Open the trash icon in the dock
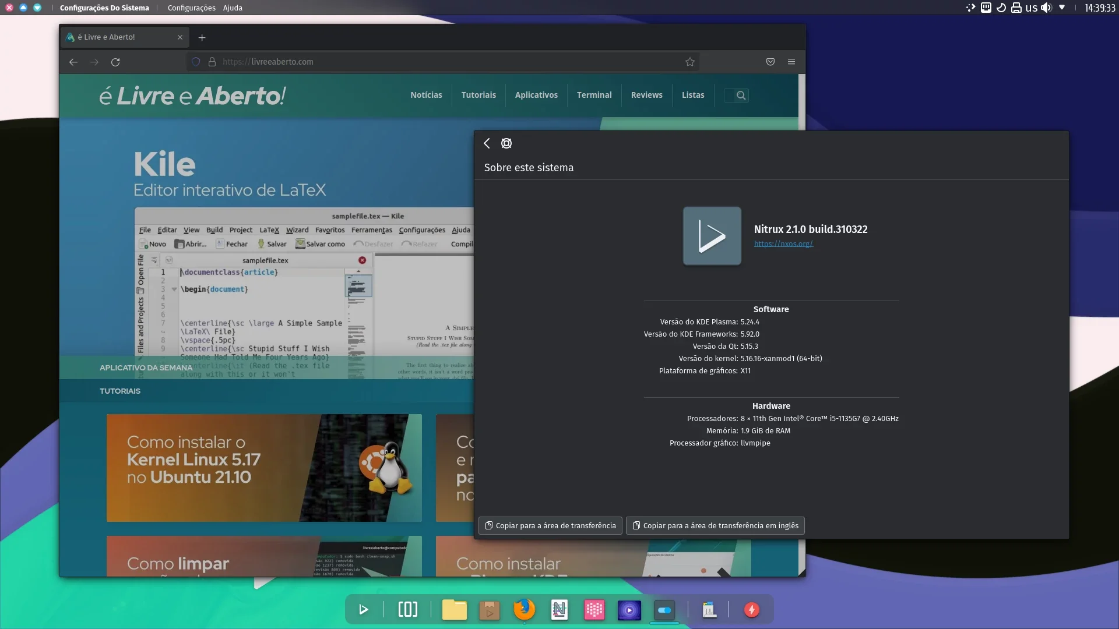 tap(709, 610)
